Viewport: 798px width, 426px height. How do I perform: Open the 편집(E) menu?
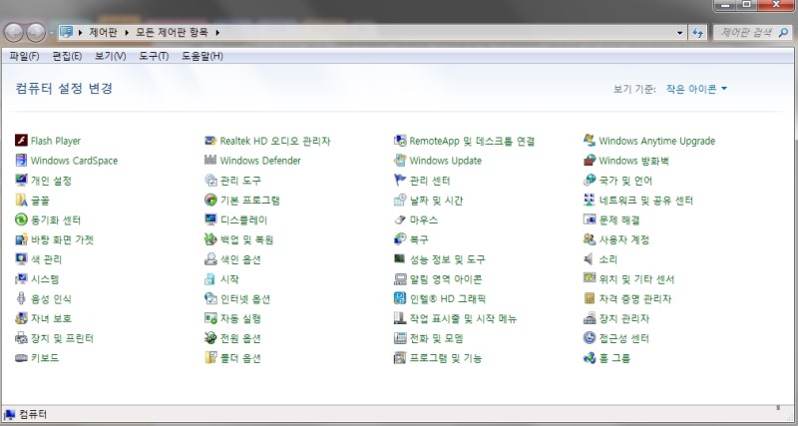[67, 56]
